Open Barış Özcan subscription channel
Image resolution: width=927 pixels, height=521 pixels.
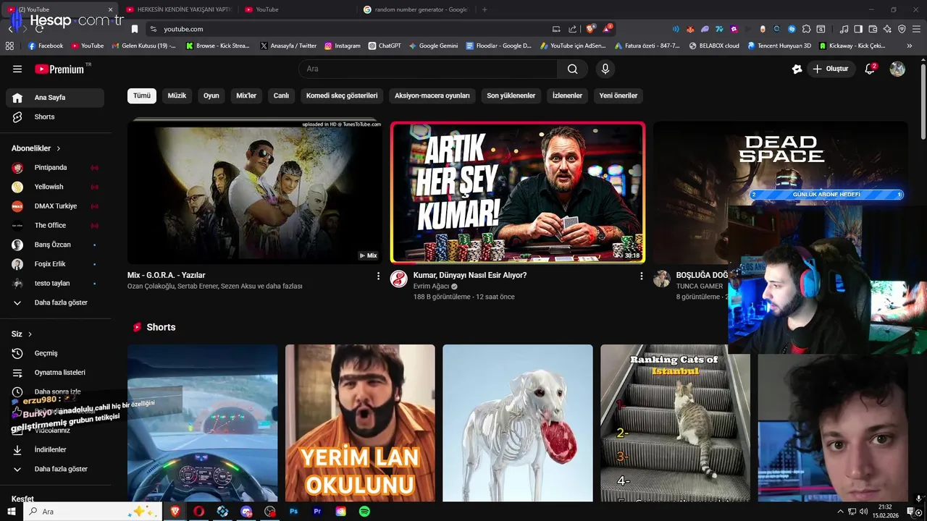(55, 245)
